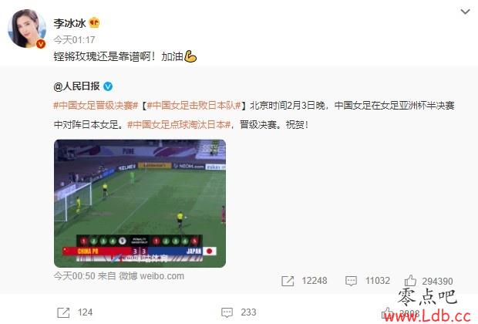Click the orange V verification badge
This screenshot has height=324, width=478.
[41, 44]
